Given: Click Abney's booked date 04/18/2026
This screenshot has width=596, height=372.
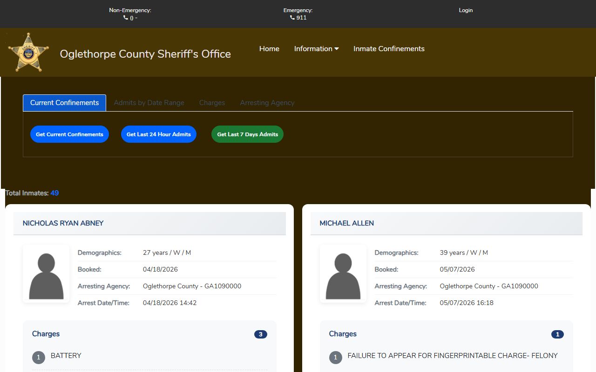Looking at the screenshot, I should click(160, 270).
